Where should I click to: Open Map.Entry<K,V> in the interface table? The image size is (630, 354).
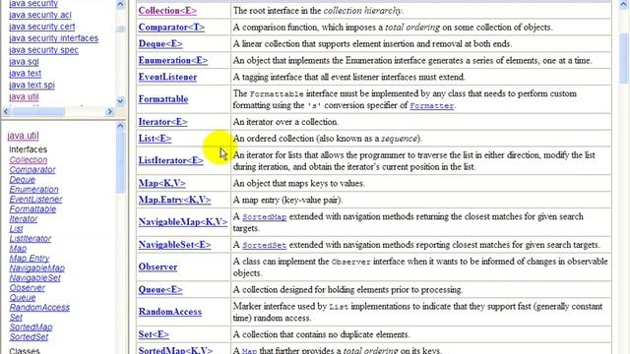[x=174, y=200]
